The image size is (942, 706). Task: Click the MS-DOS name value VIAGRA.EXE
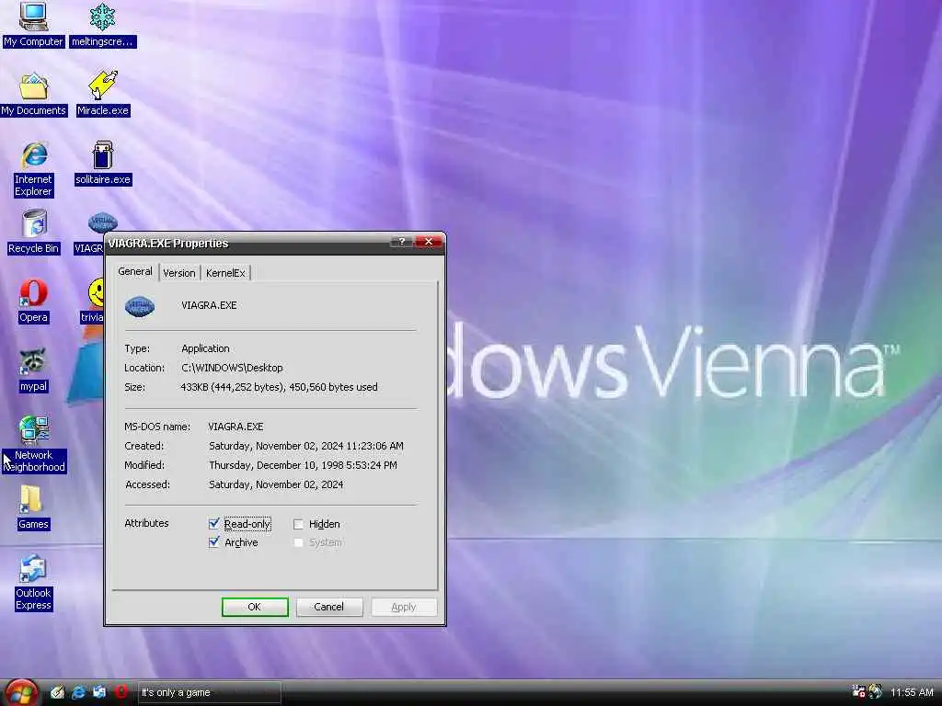tap(235, 427)
